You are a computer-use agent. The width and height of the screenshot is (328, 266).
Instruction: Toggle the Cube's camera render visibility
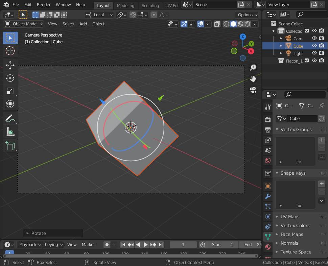[x=322, y=46]
